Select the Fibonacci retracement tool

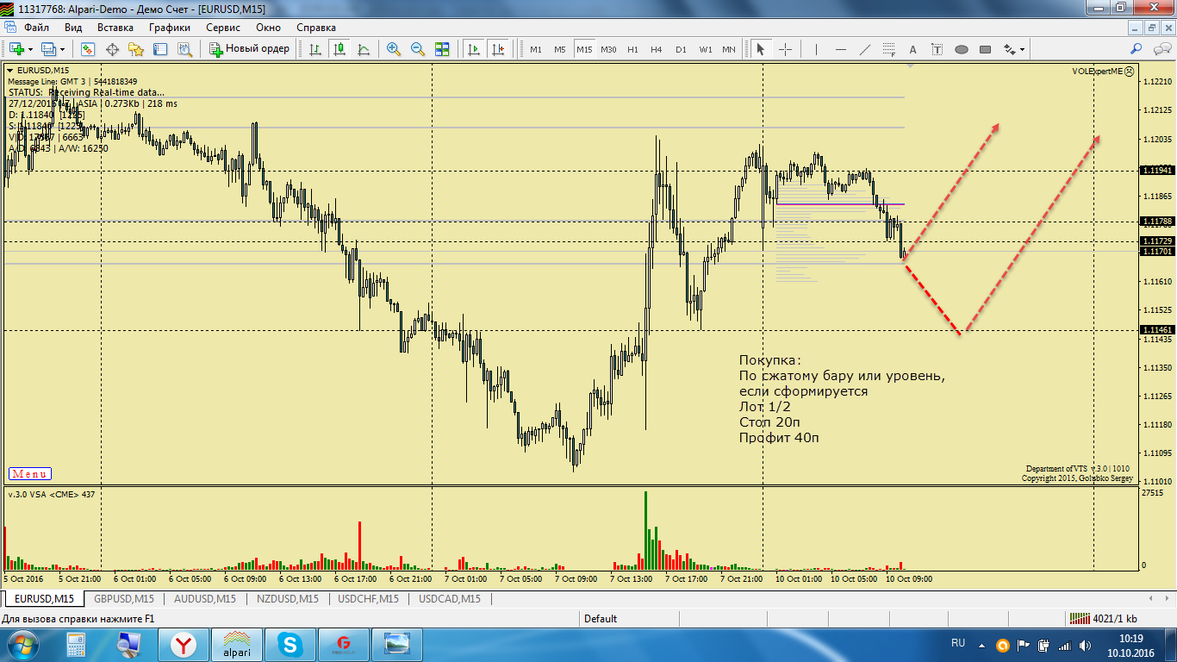coord(889,49)
